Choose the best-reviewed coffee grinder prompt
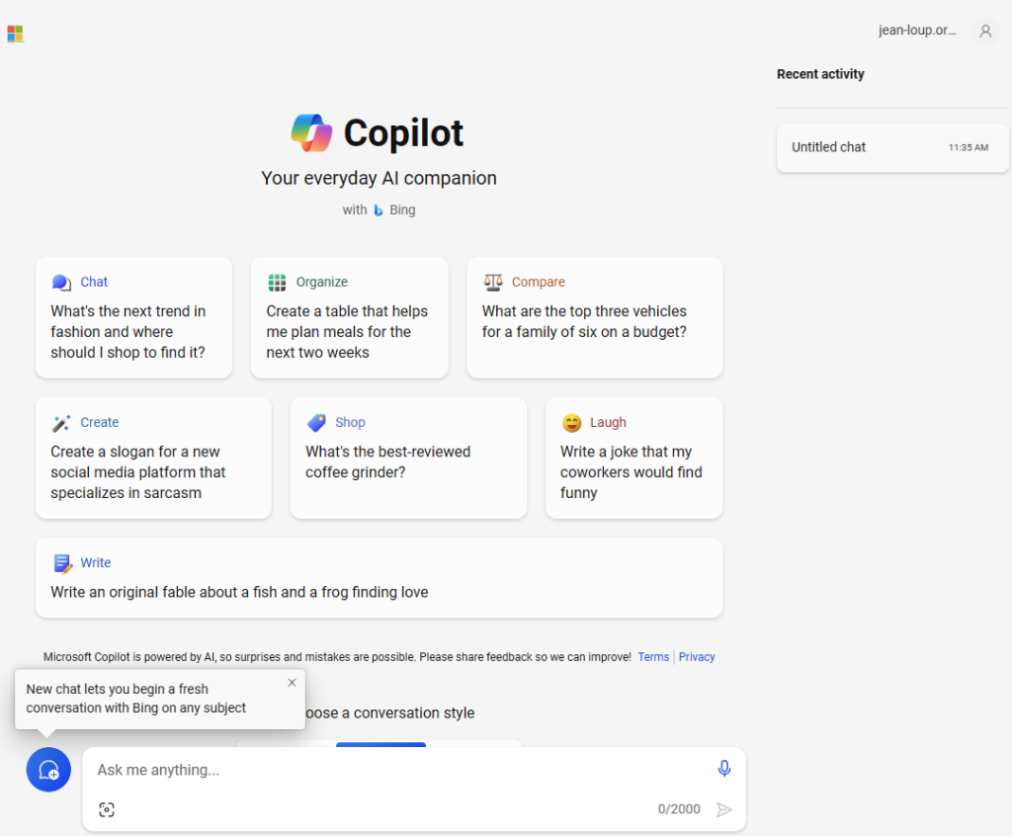 coord(408,458)
